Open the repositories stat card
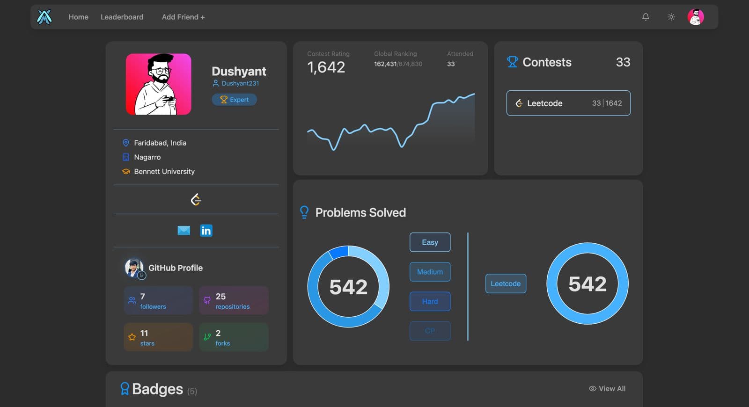The width and height of the screenshot is (749, 407). pos(234,300)
